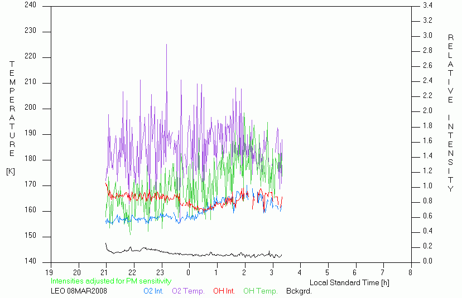Click the OH Temp. legend label
Image resolution: width=462 pixels, height=298 pixels.
(261, 291)
